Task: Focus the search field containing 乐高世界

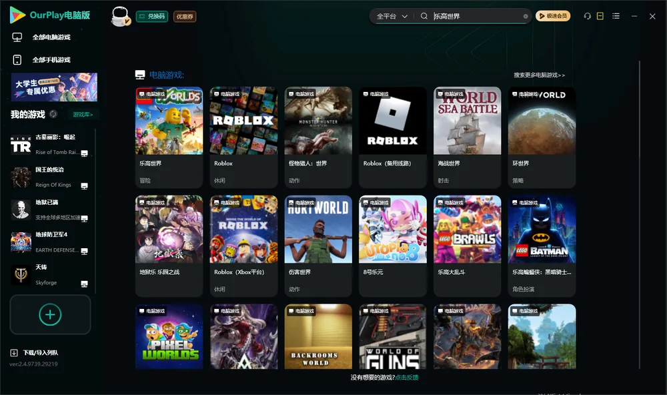Action: (476, 16)
